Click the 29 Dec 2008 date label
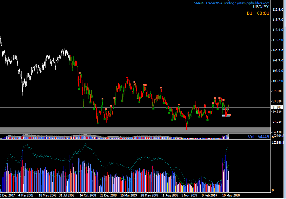Screen dimensions: 286x199 108,195
